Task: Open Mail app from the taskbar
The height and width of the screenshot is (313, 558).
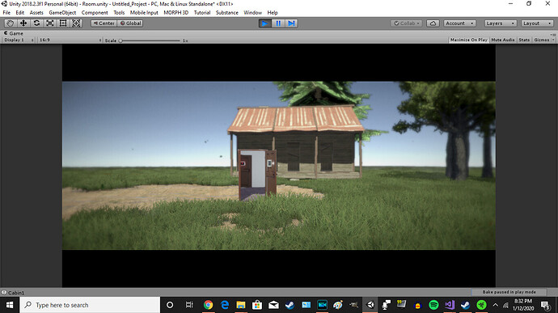Action: [x=273, y=305]
